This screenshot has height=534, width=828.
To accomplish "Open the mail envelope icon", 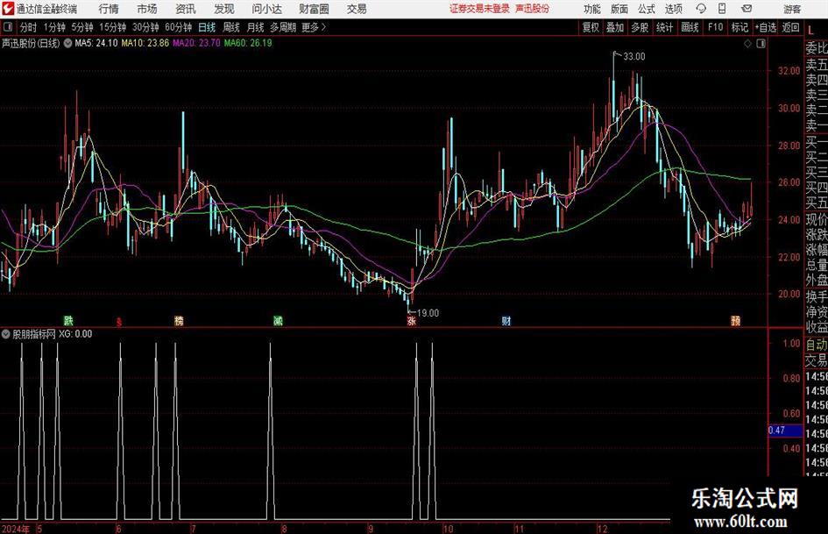I will point(747,9).
